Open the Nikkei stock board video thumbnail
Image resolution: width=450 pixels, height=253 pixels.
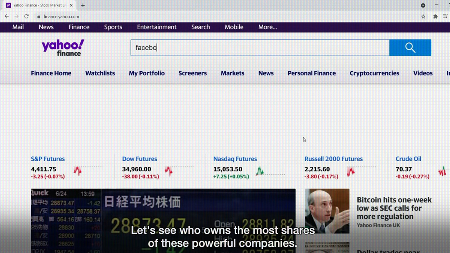(163, 217)
